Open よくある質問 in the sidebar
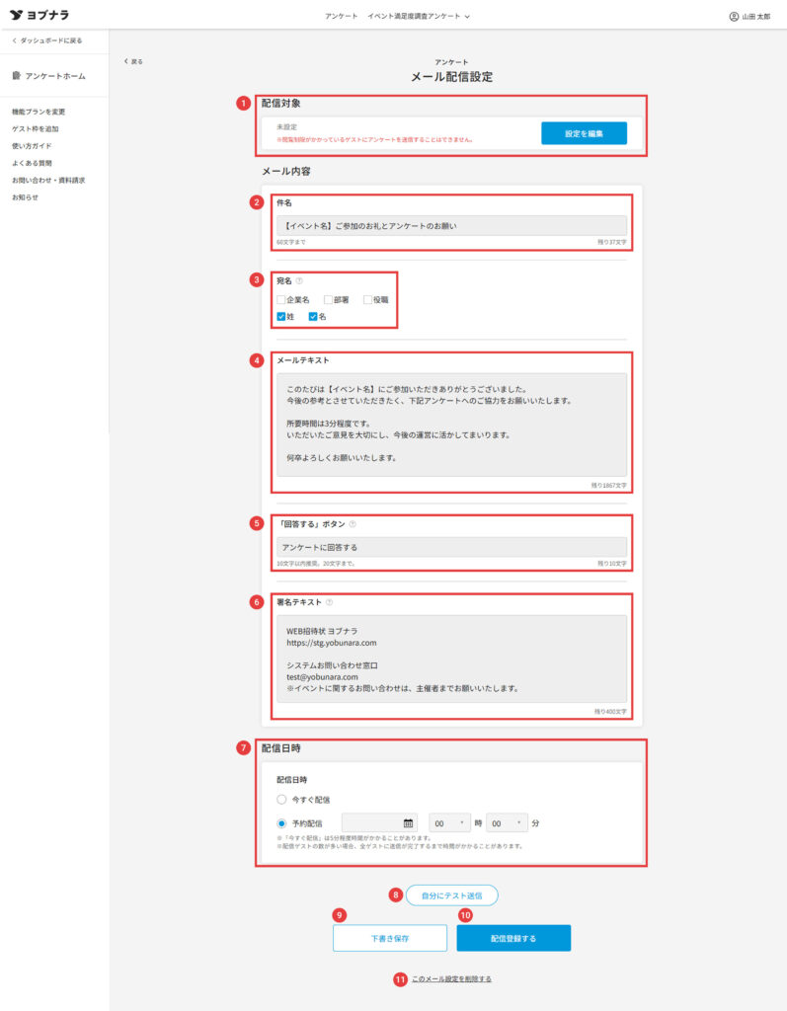The width and height of the screenshot is (787, 1011). click(32, 163)
